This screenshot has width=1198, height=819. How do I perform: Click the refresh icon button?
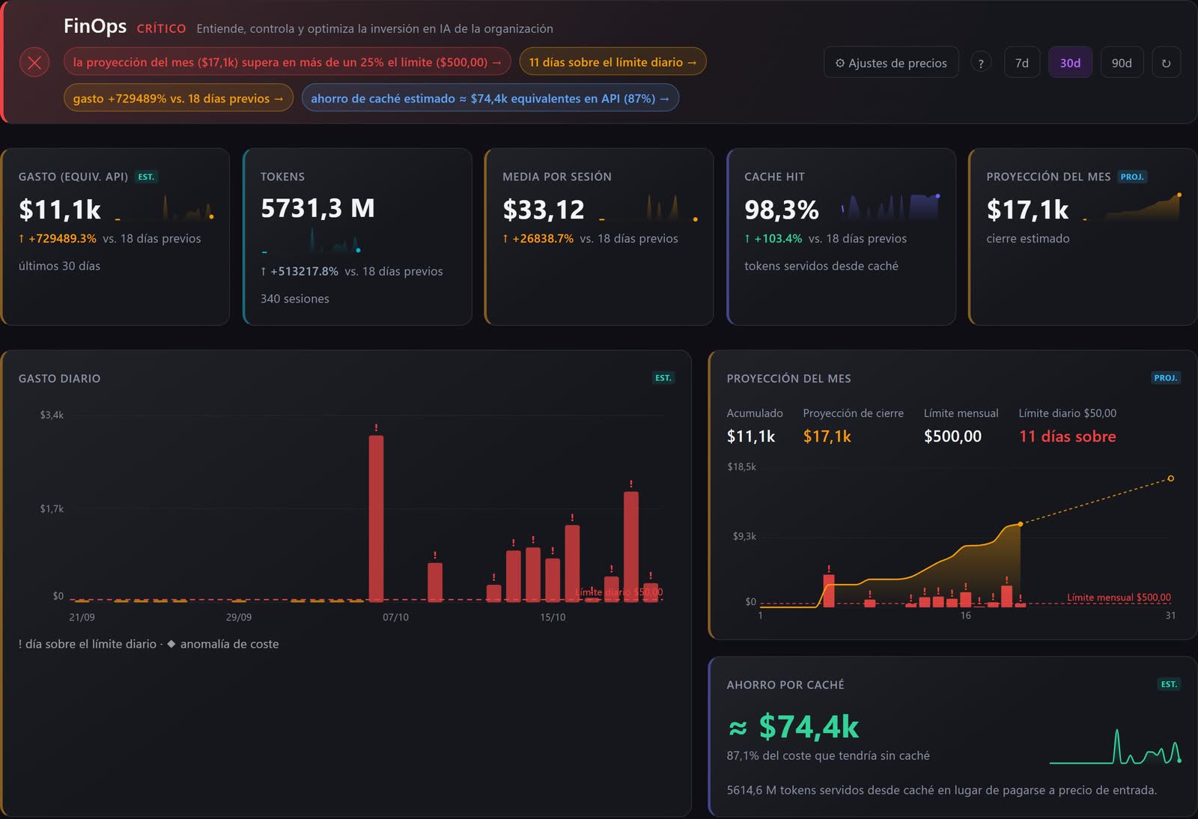1166,63
